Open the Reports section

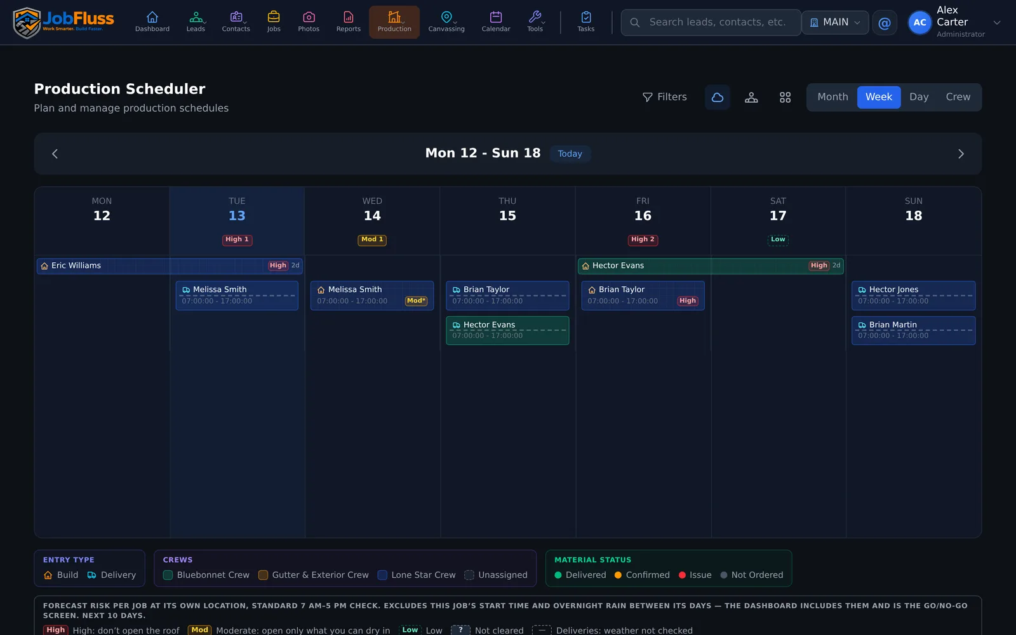(349, 22)
